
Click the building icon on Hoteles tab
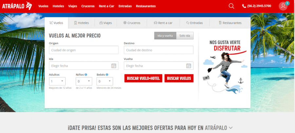(x=76, y=23)
